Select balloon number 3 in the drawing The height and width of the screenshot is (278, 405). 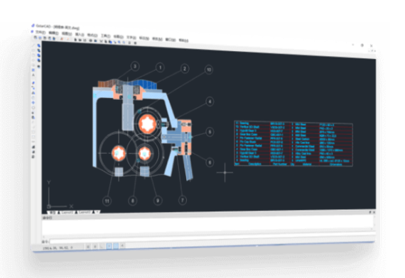pyautogui.click(x=134, y=66)
